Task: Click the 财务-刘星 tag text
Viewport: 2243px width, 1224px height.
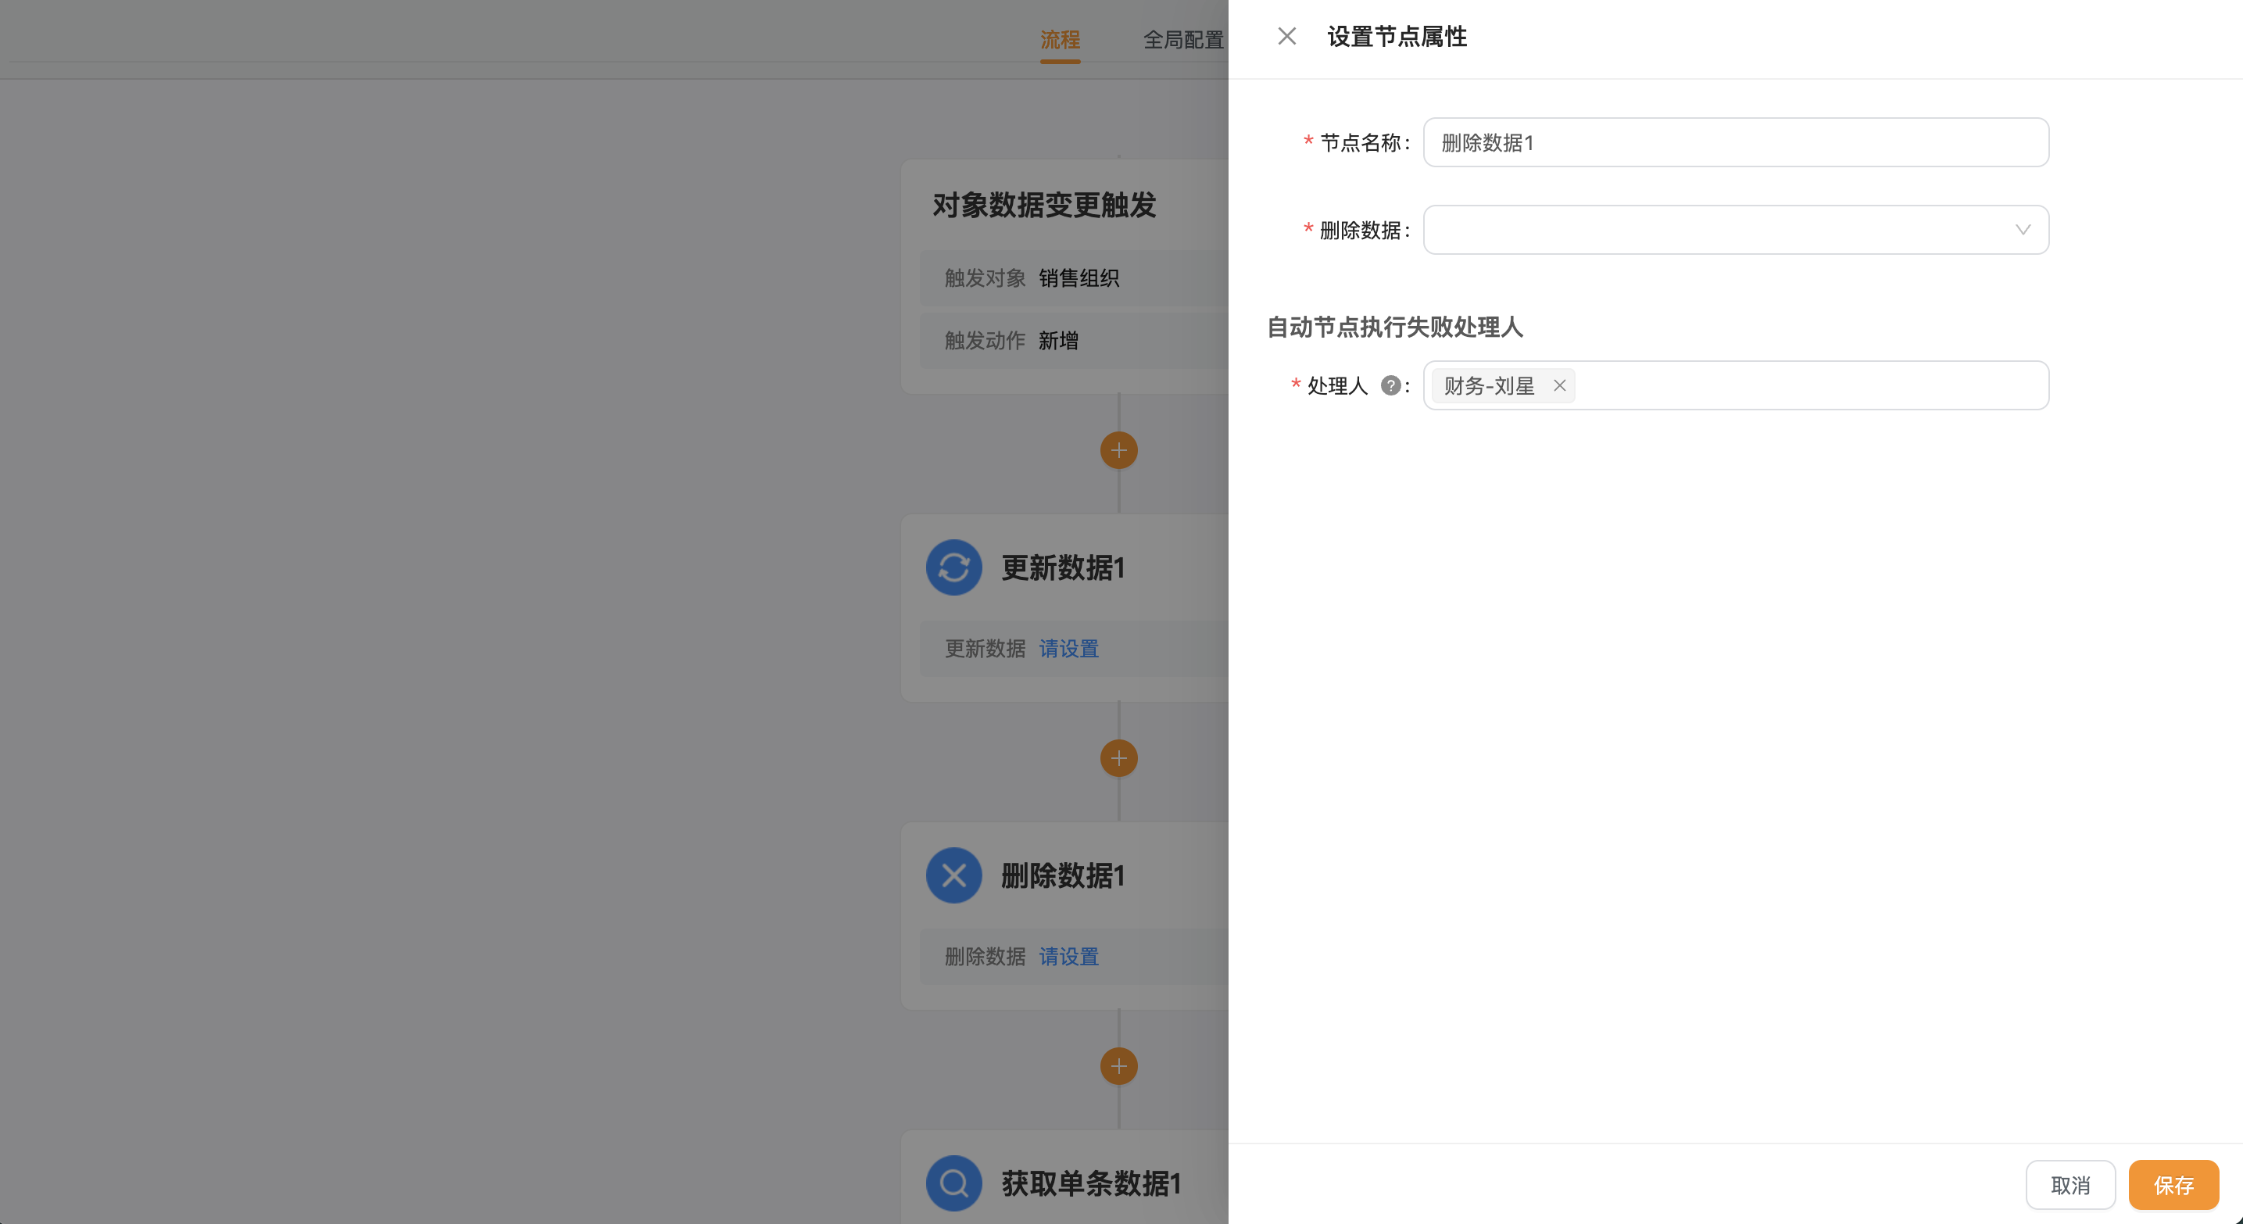Action: click(x=1488, y=385)
